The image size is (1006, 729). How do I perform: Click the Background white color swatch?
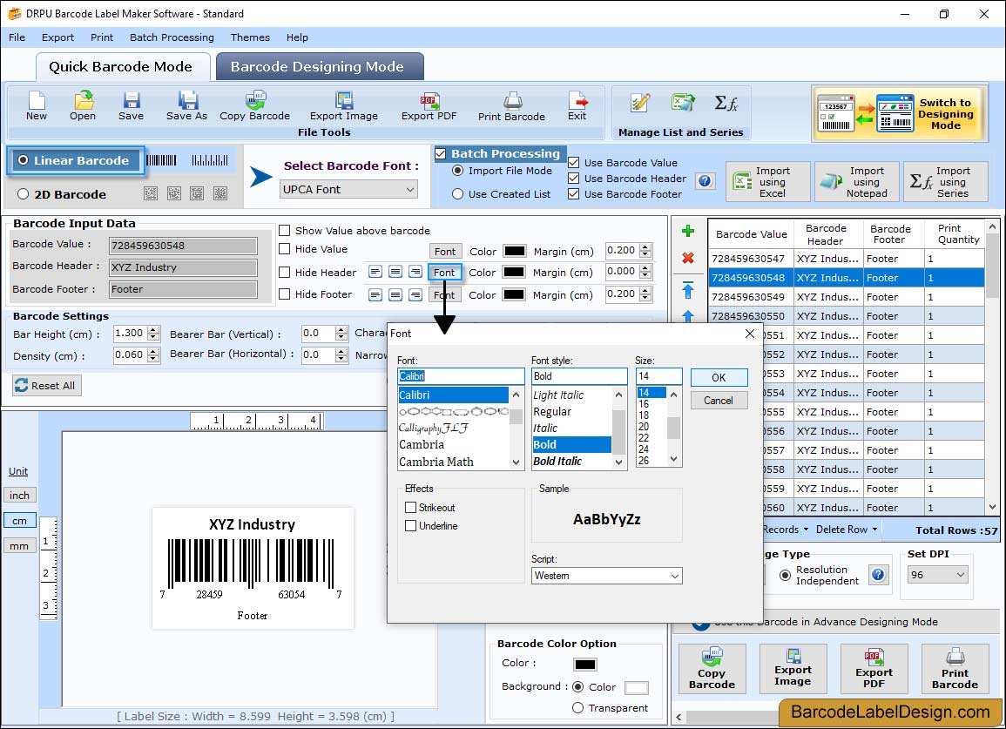pyautogui.click(x=636, y=687)
